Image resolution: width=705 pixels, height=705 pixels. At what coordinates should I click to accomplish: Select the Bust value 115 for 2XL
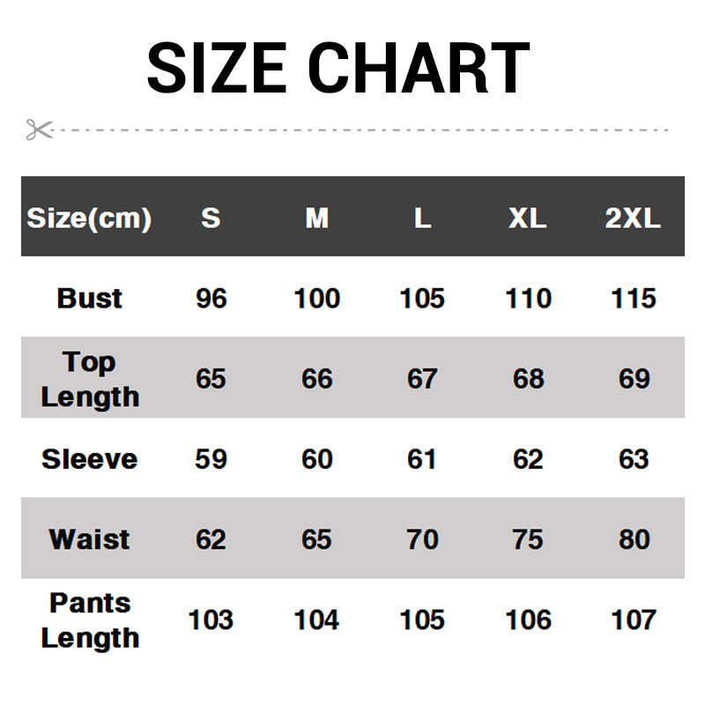634,298
